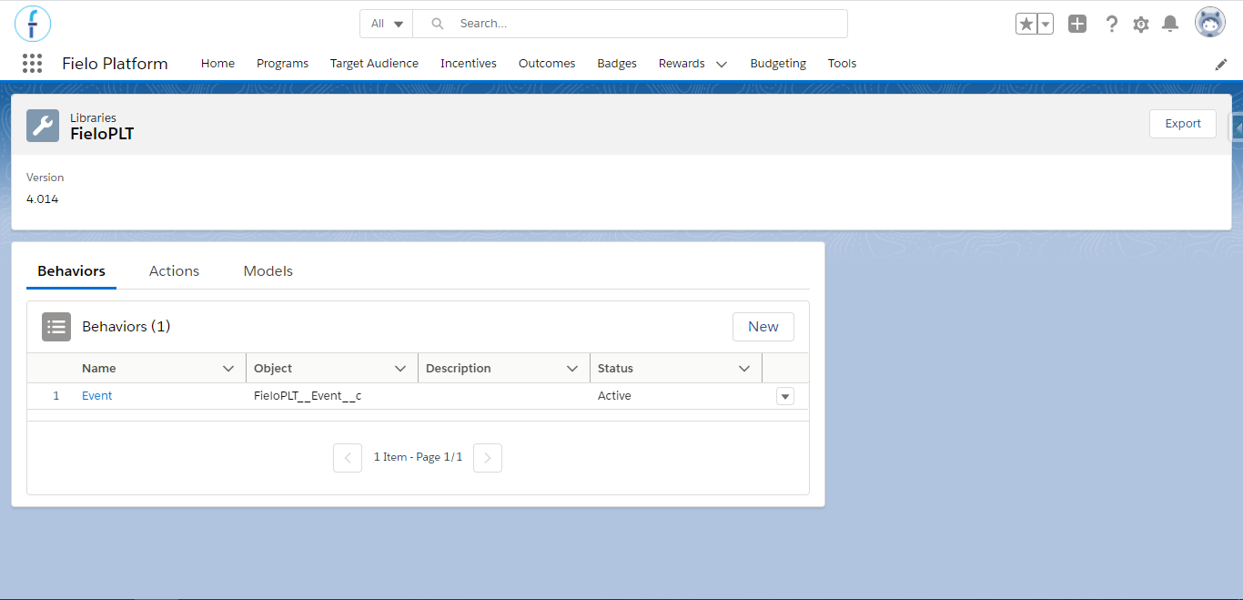Switch to the Behaviors tab
This screenshot has width=1243, height=600.
(x=71, y=271)
